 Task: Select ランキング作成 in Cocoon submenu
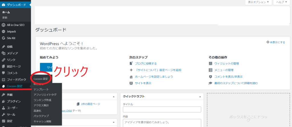click(42, 100)
